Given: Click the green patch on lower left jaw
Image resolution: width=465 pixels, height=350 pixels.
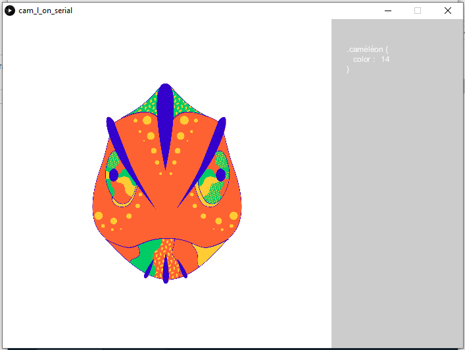Looking at the screenshot, I should tap(146, 255).
